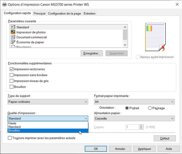The width and height of the screenshot is (182, 154).
Task: Click the Supprimer button
Action: (117, 53)
